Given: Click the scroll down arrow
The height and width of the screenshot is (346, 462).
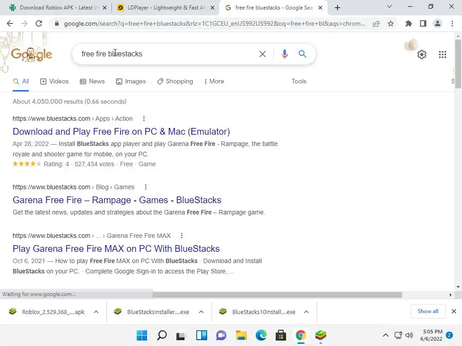Looking at the screenshot, I should (458, 287).
